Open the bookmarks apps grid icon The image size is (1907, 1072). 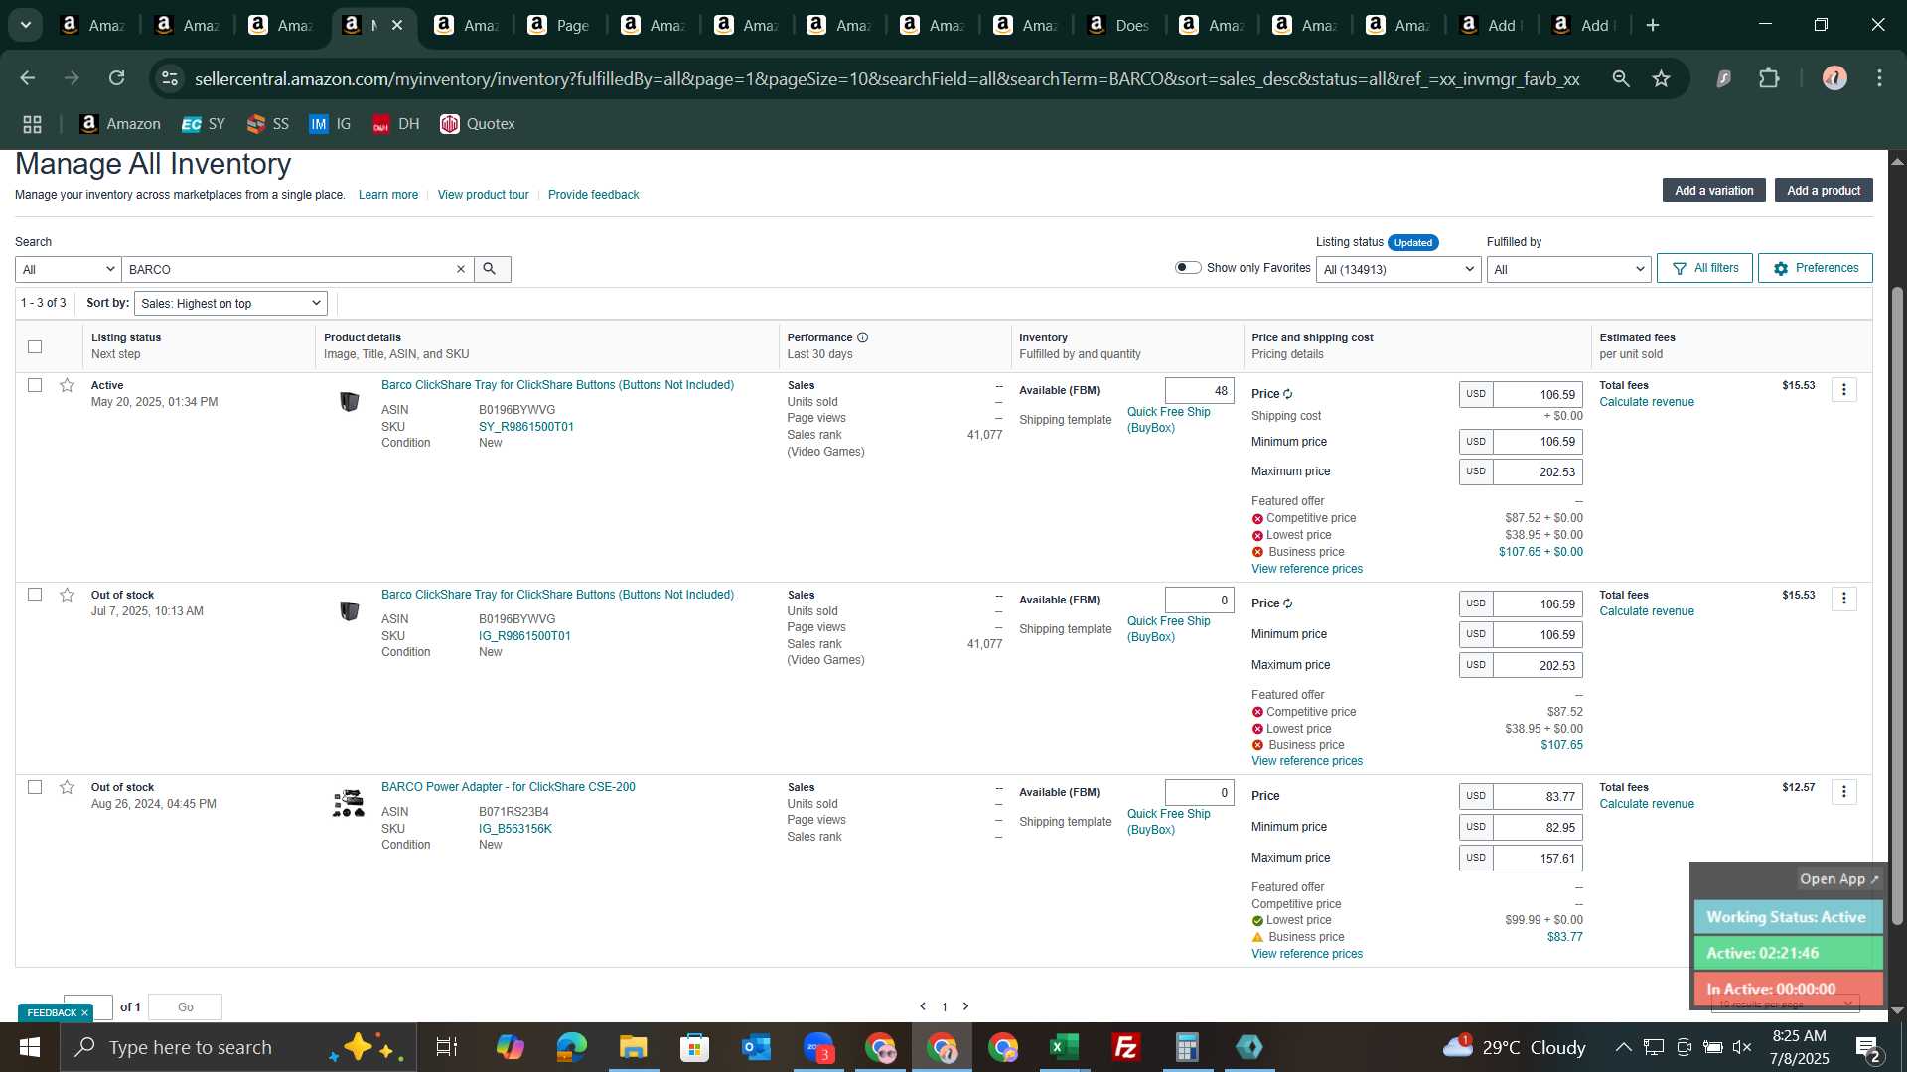(x=32, y=124)
